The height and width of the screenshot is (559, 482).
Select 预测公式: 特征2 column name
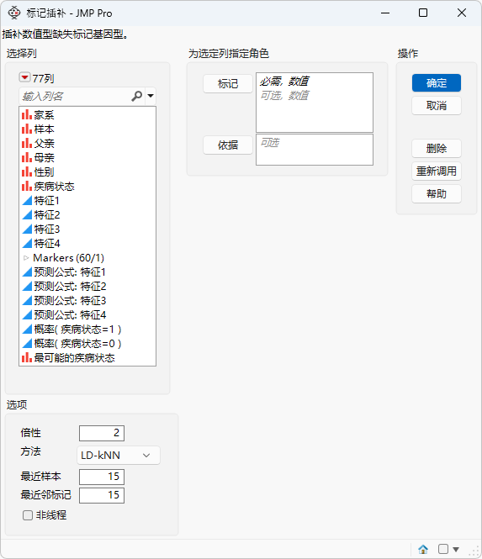point(71,287)
